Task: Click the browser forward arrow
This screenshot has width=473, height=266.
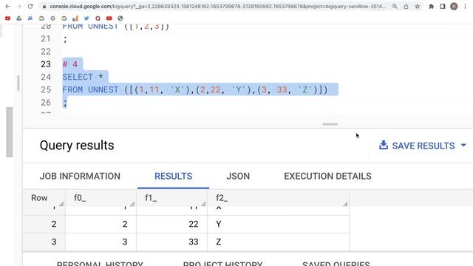Action: [19, 7]
